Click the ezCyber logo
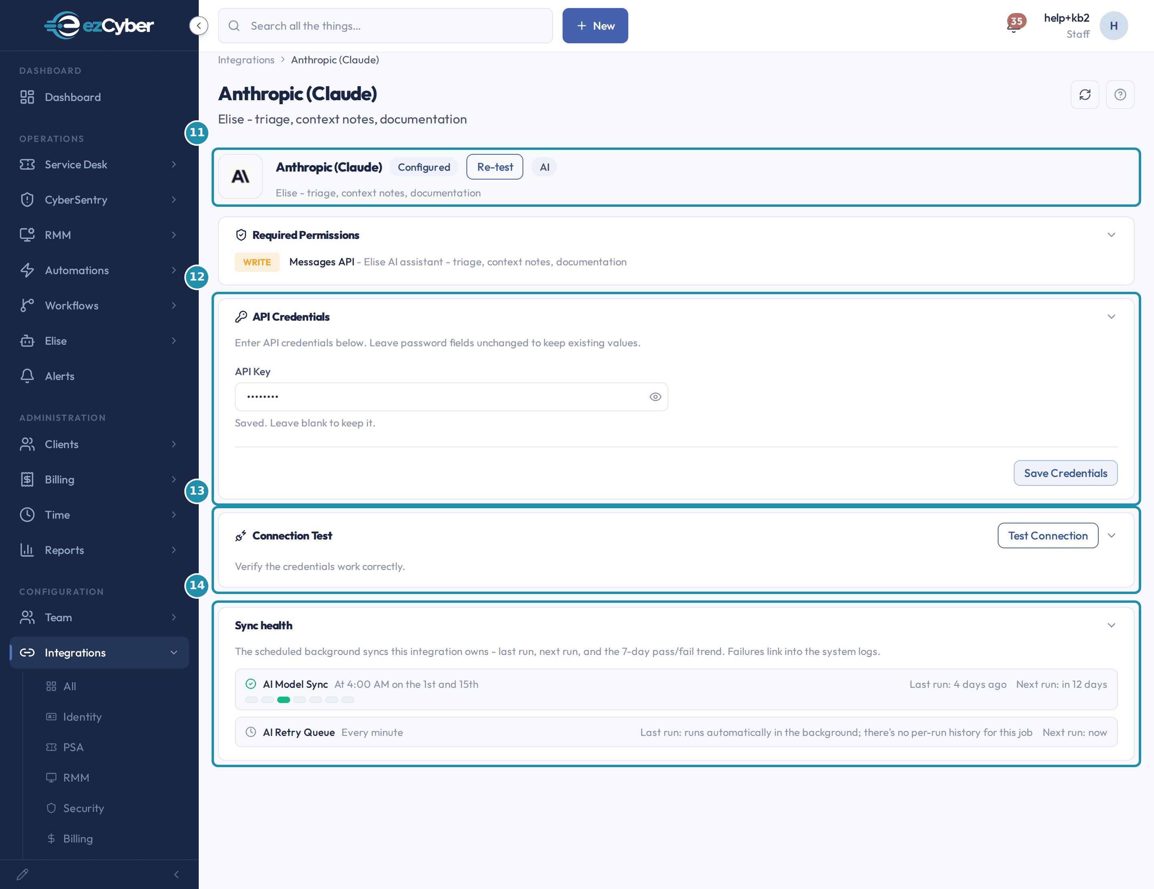The height and width of the screenshot is (889, 1154). (x=99, y=25)
